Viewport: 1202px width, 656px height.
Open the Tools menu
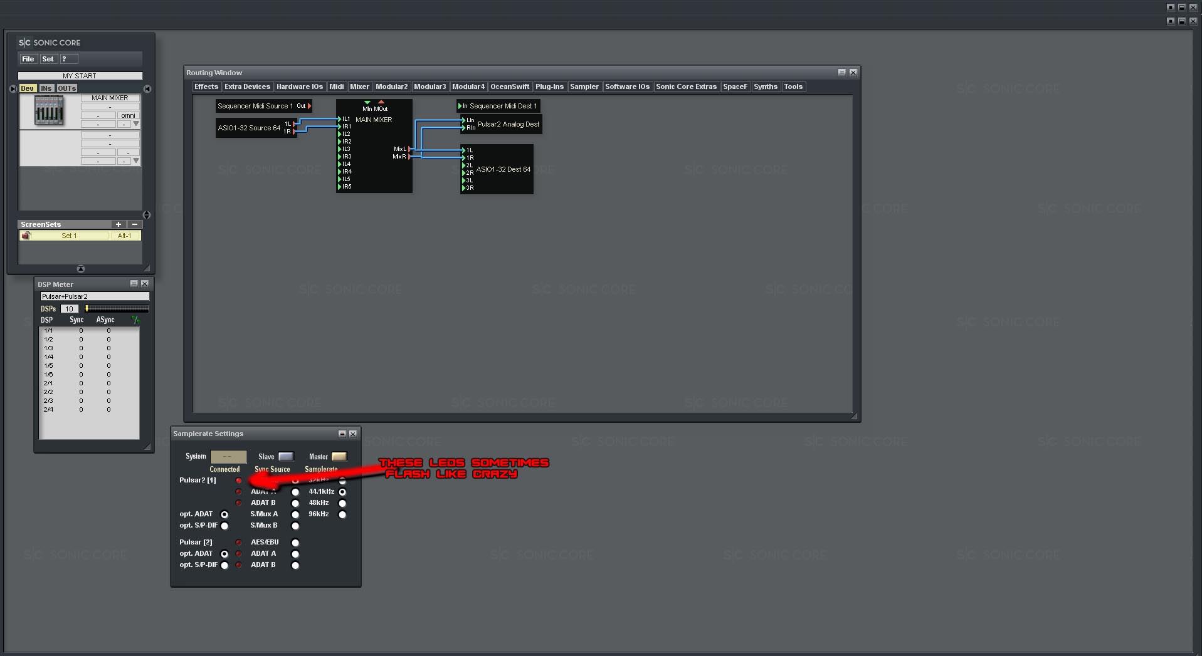click(793, 86)
